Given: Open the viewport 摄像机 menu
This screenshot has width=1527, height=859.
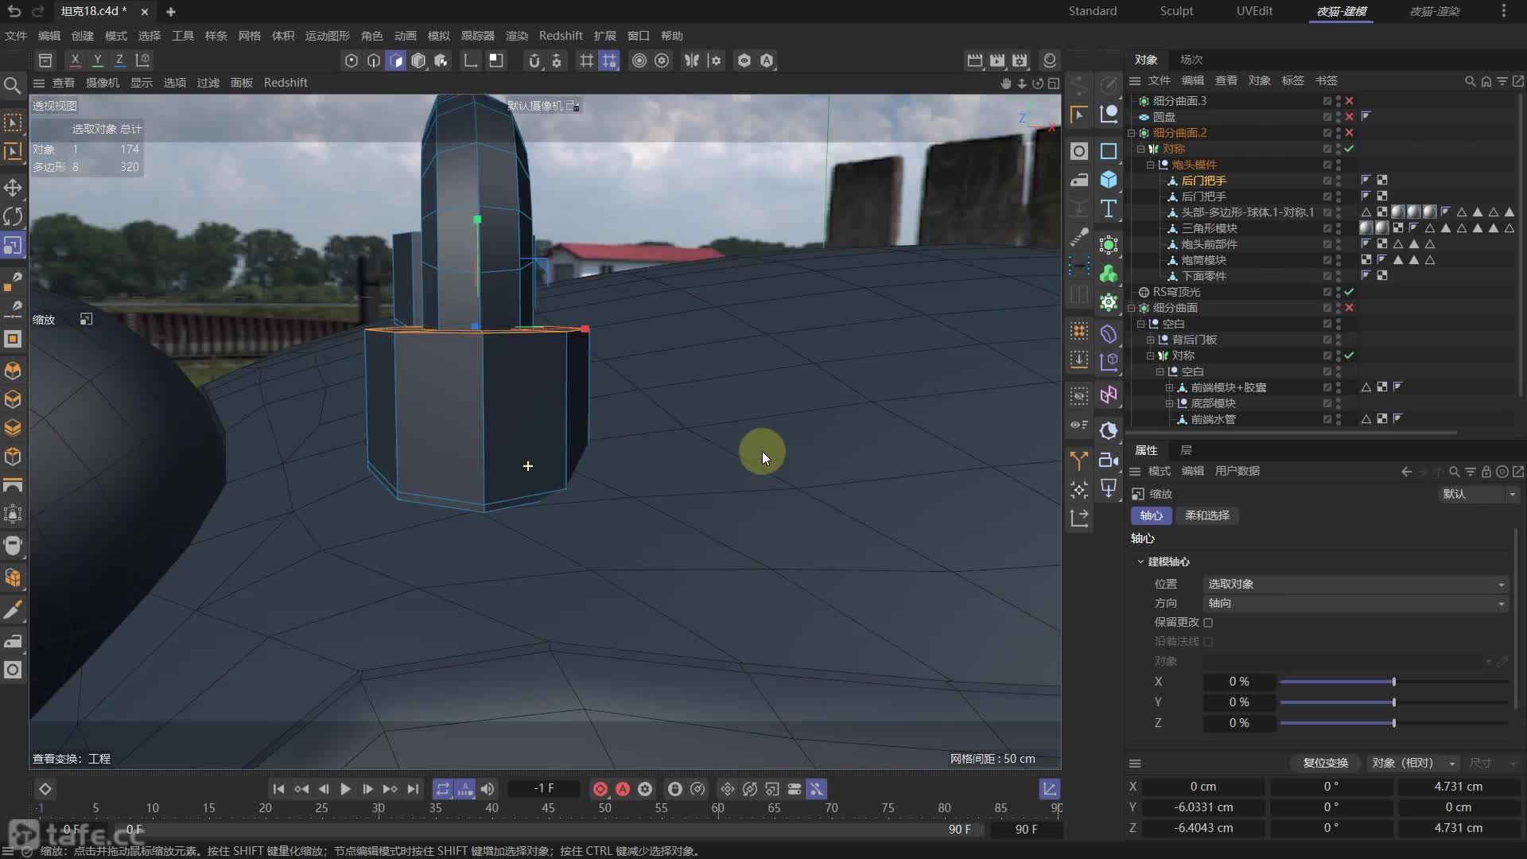Looking at the screenshot, I should [103, 83].
